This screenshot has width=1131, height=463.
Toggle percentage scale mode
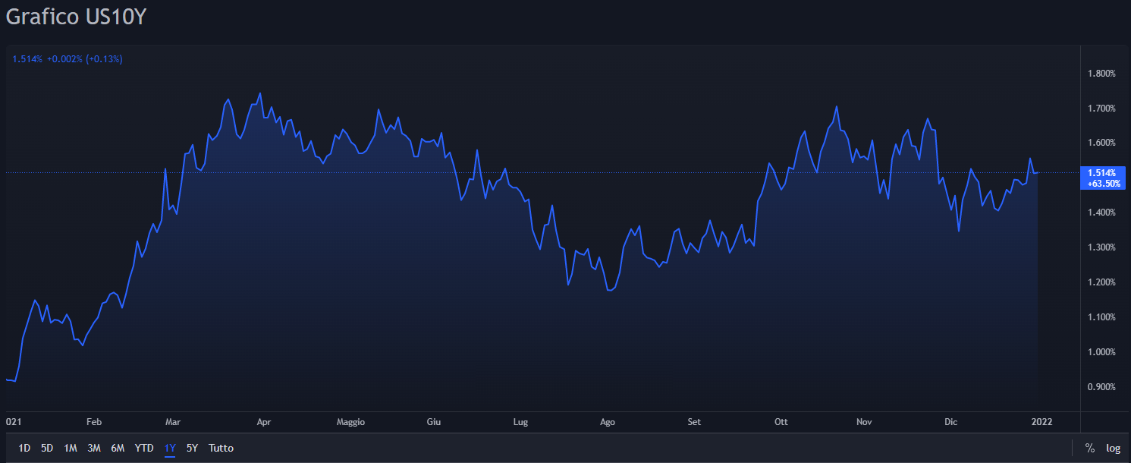click(x=1090, y=448)
